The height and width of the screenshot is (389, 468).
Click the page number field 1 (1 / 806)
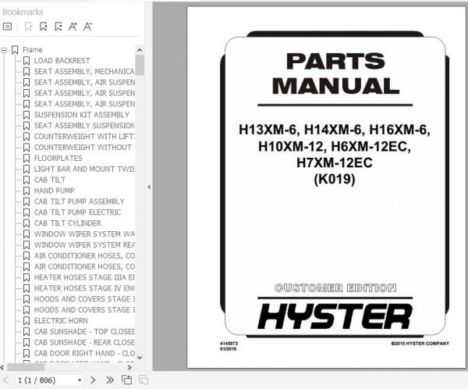pos(46,380)
